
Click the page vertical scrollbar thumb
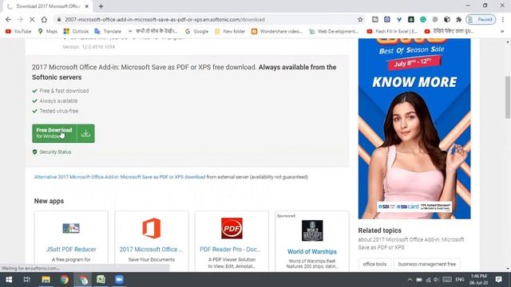[x=508, y=97]
